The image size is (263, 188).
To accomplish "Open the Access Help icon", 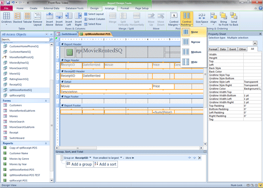I will [x=260, y=8].
